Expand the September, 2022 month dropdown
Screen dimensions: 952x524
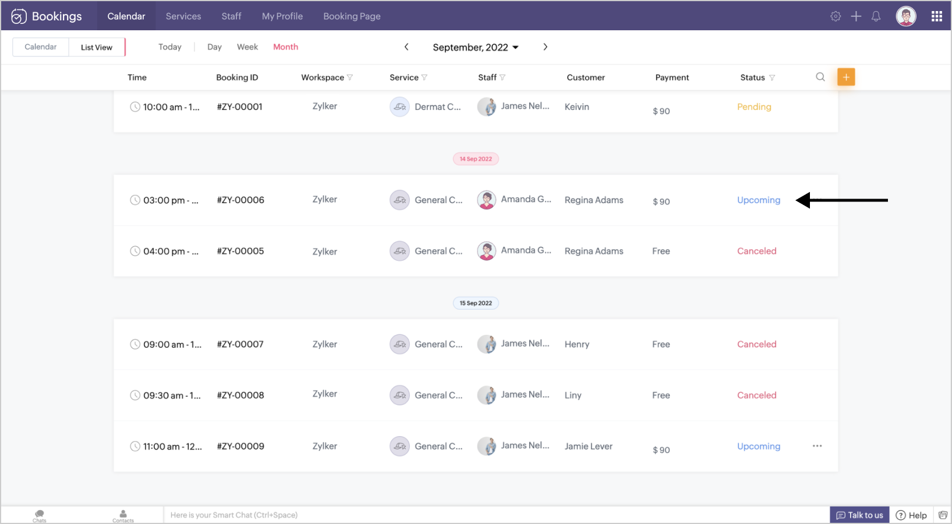(x=475, y=47)
